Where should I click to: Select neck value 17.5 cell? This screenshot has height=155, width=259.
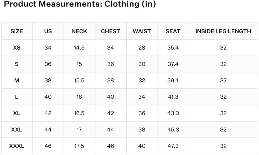click(79, 146)
